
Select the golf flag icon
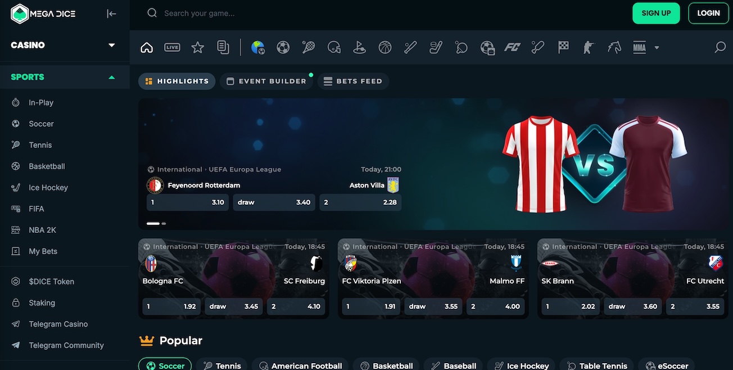pyautogui.click(x=359, y=47)
